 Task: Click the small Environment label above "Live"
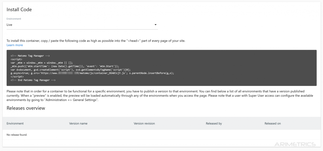14,19
